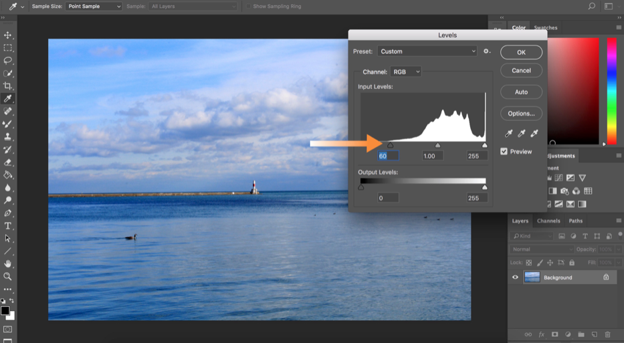Select the Rectangular Marquee tool

click(x=7, y=47)
